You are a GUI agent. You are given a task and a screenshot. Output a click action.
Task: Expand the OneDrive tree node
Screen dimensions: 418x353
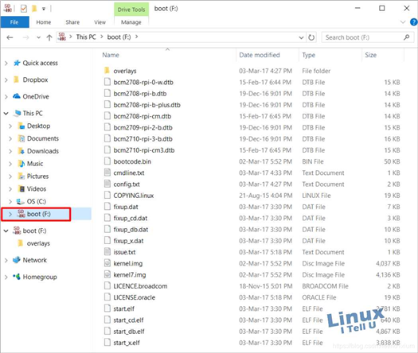click(6, 97)
